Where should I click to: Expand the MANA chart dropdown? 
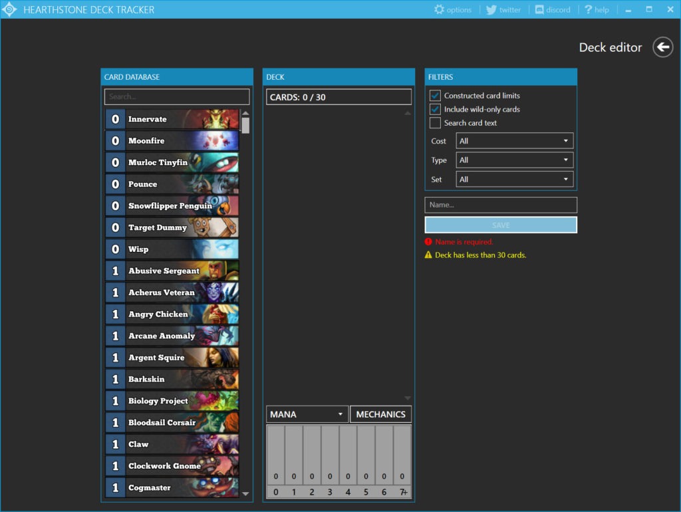point(307,414)
